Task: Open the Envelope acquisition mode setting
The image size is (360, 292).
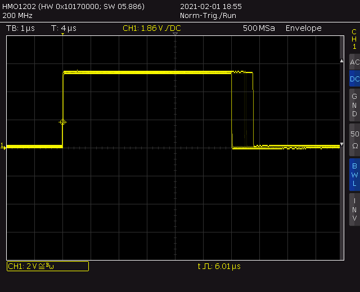Action: point(303,28)
